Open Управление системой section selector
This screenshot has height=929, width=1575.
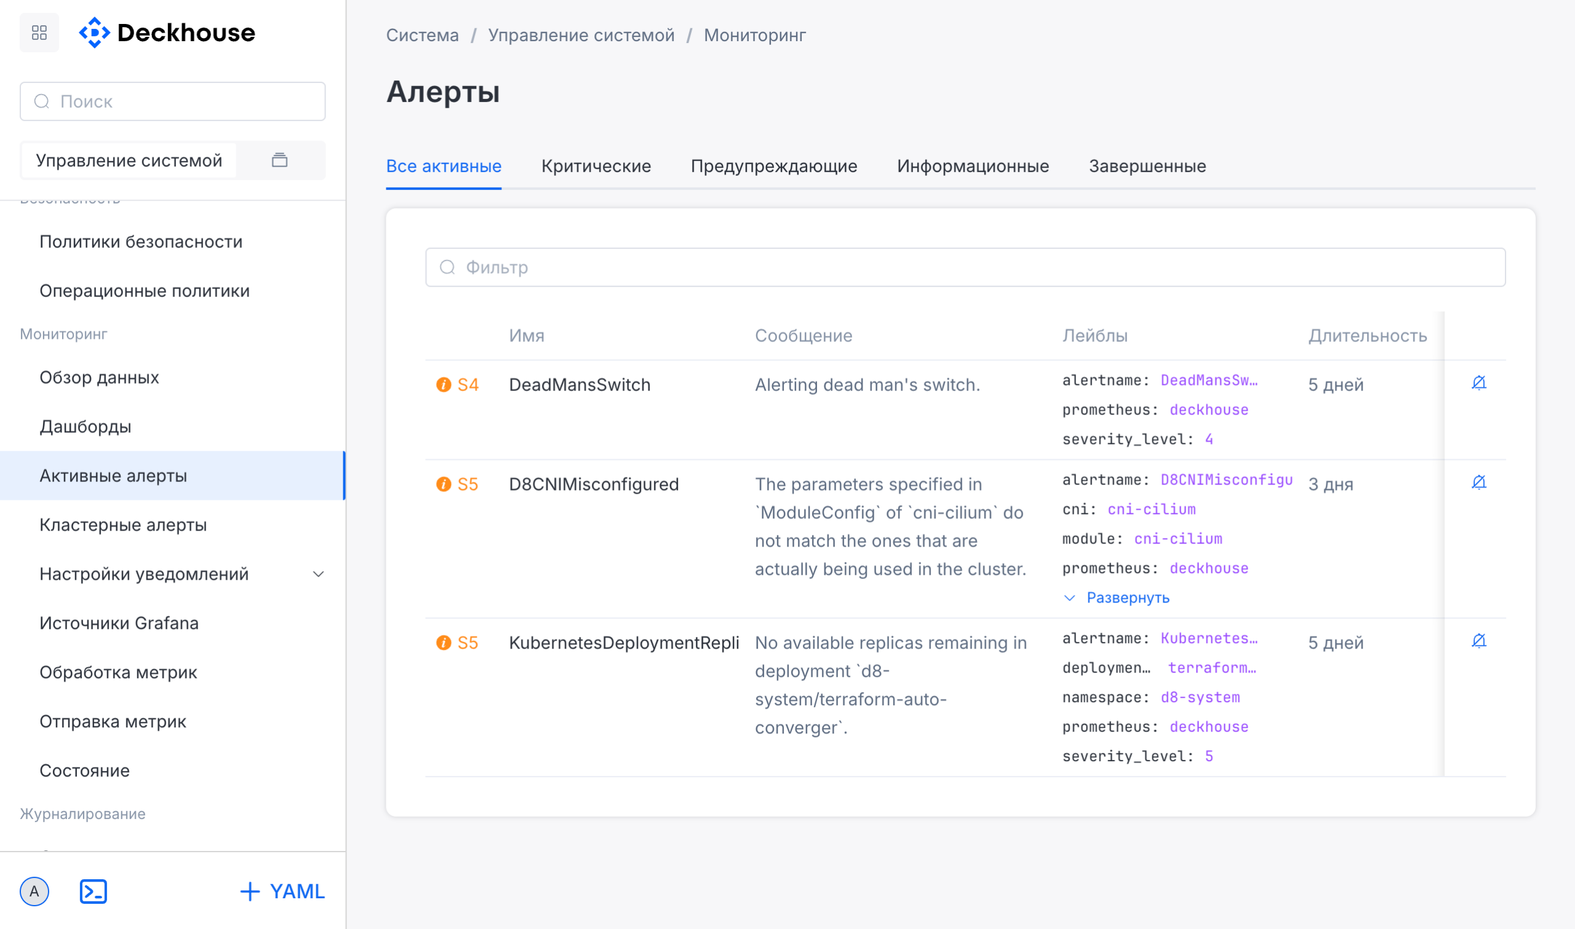[129, 160]
